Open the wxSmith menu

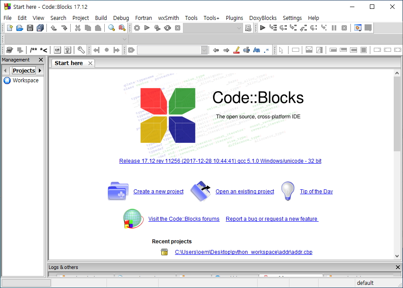[168, 18]
